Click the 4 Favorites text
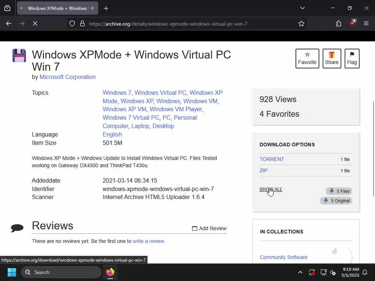375x281 pixels. coord(279,114)
